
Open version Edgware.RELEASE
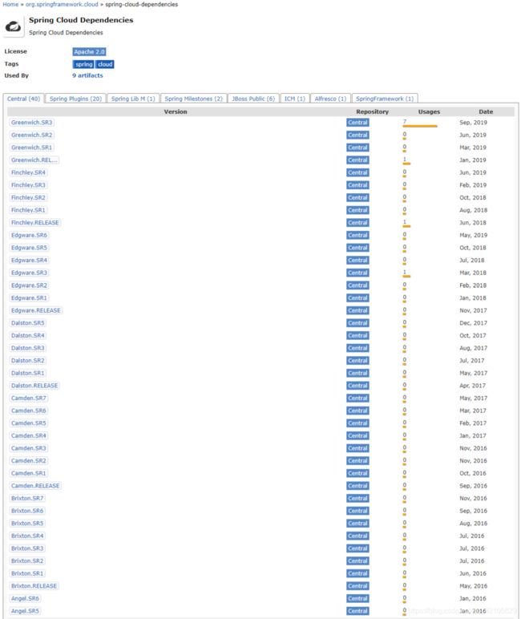click(36, 310)
